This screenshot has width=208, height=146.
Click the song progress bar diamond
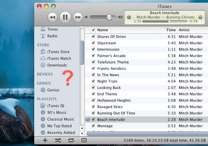tap(169, 21)
